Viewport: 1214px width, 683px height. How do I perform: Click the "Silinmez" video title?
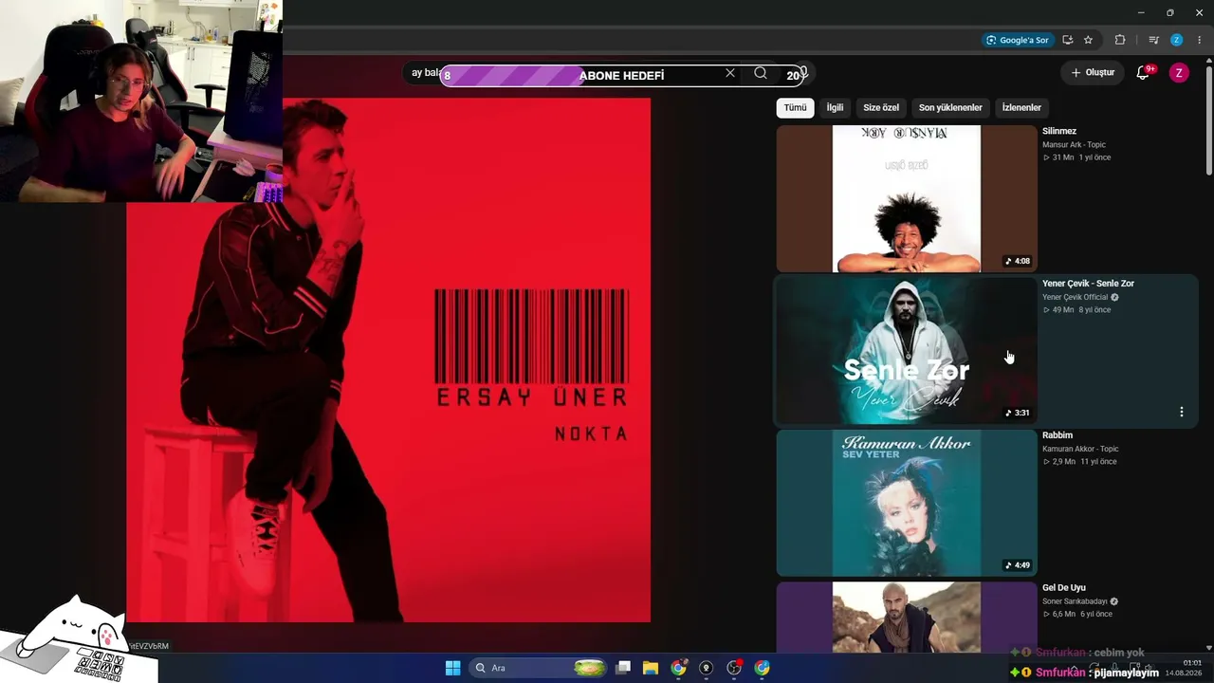pos(1059,131)
